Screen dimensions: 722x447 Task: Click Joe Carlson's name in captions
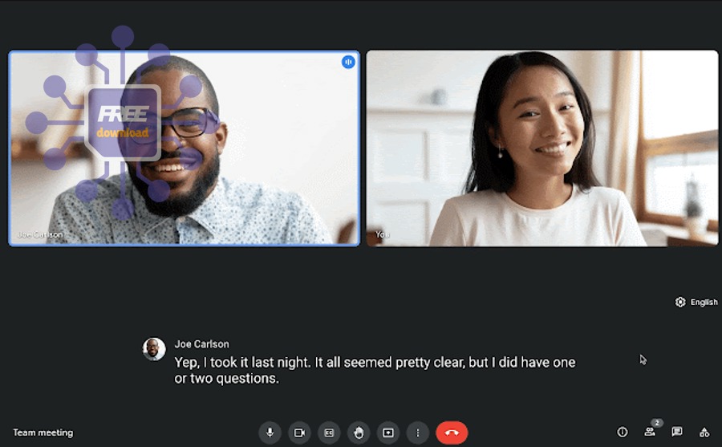[204, 344]
